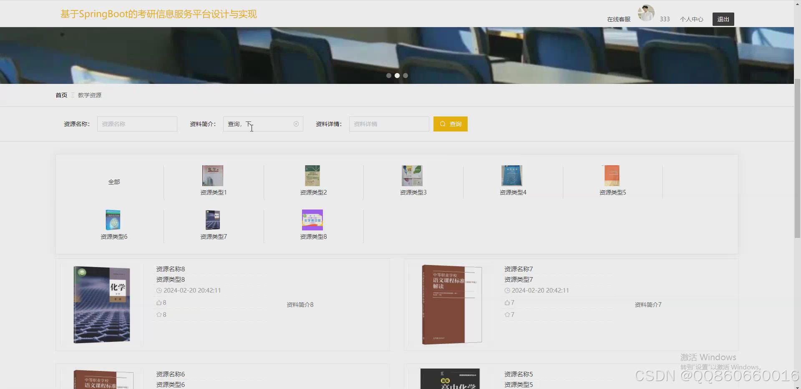Open the 资源名称6 title link

point(170,374)
